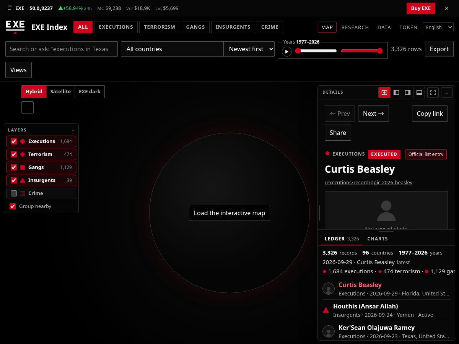Open the /executions/record/dpic-2026-beasley link

tap(368, 182)
